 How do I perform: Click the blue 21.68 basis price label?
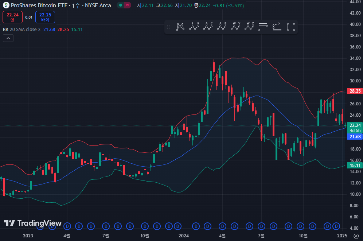[355, 137]
